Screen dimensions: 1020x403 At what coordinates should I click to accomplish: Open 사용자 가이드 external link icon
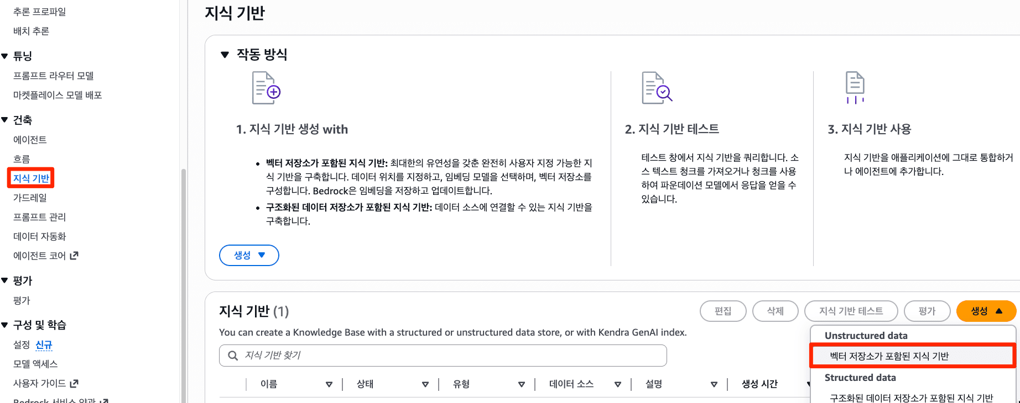(74, 383)
